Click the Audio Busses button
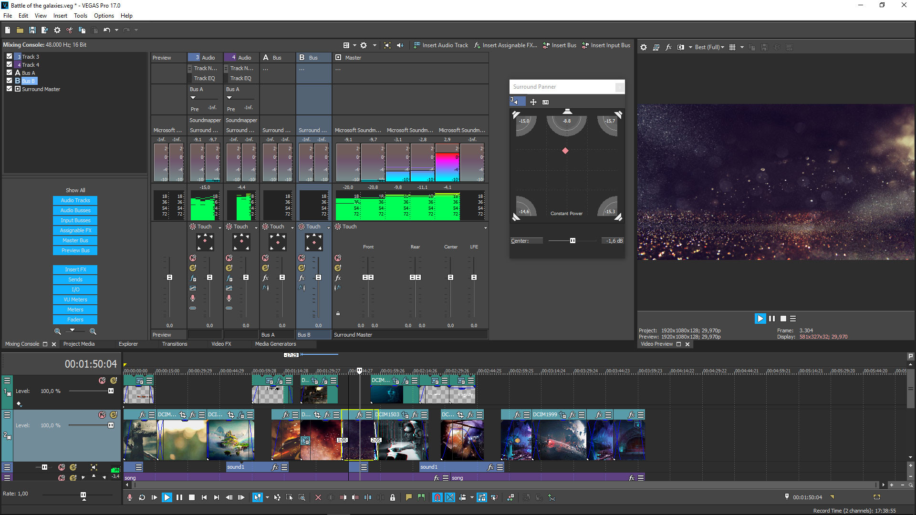916x515 pixels. [x=75, y=210]
